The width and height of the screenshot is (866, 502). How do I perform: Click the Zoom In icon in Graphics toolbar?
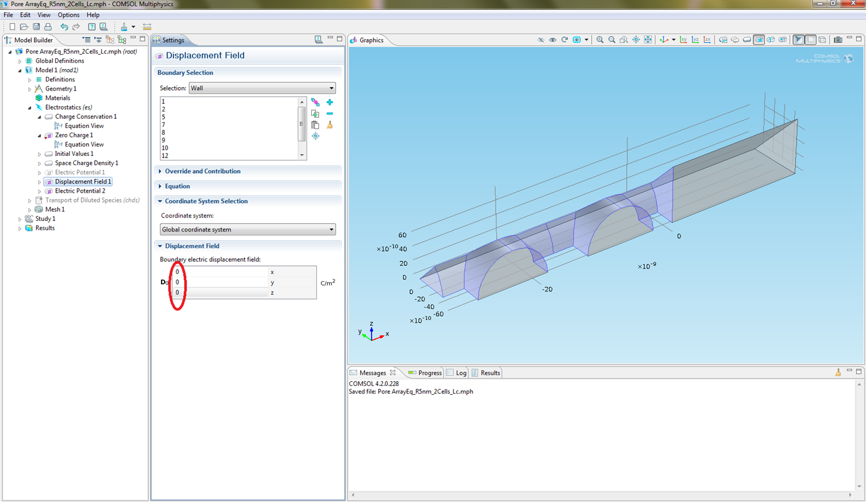pyautogui.click(x=600, y=40)
